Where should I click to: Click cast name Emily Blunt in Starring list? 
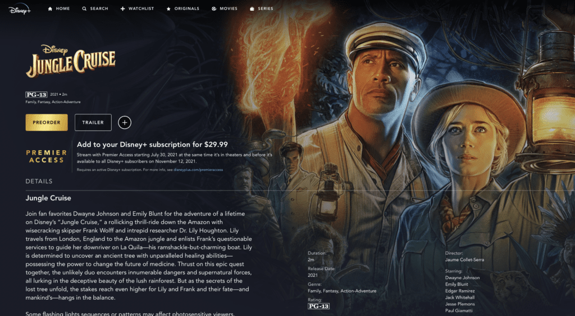(457, 284)
